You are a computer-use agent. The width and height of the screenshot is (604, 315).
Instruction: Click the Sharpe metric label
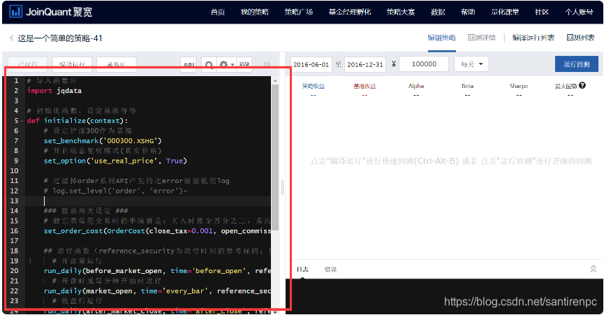click(519, 86)
